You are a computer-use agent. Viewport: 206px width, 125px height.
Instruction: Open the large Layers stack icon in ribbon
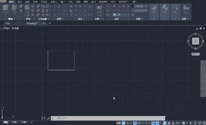164,8
